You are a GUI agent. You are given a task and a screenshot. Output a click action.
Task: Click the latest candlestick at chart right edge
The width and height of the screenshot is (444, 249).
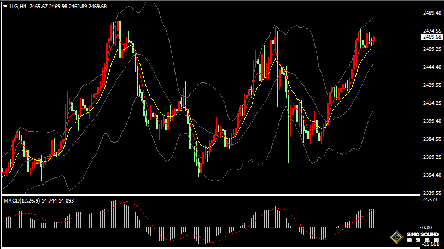tap(373, 39)
